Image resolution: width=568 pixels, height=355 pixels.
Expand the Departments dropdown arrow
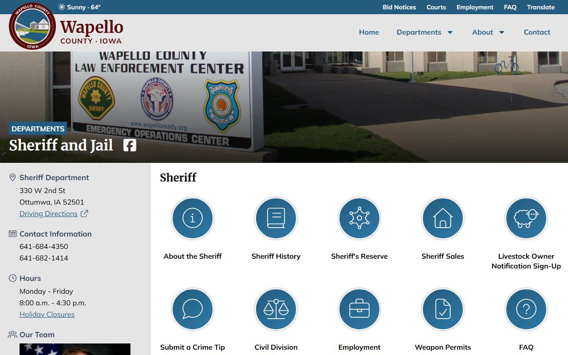point(450,32)
